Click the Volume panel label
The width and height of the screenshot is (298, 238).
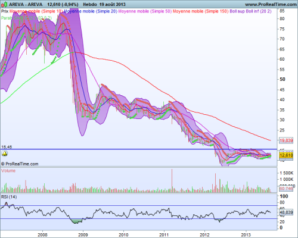(8, 171)
